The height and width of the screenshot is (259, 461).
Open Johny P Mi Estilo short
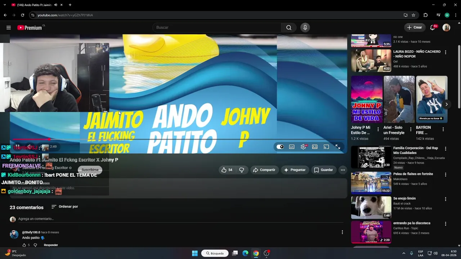point(367,99)
